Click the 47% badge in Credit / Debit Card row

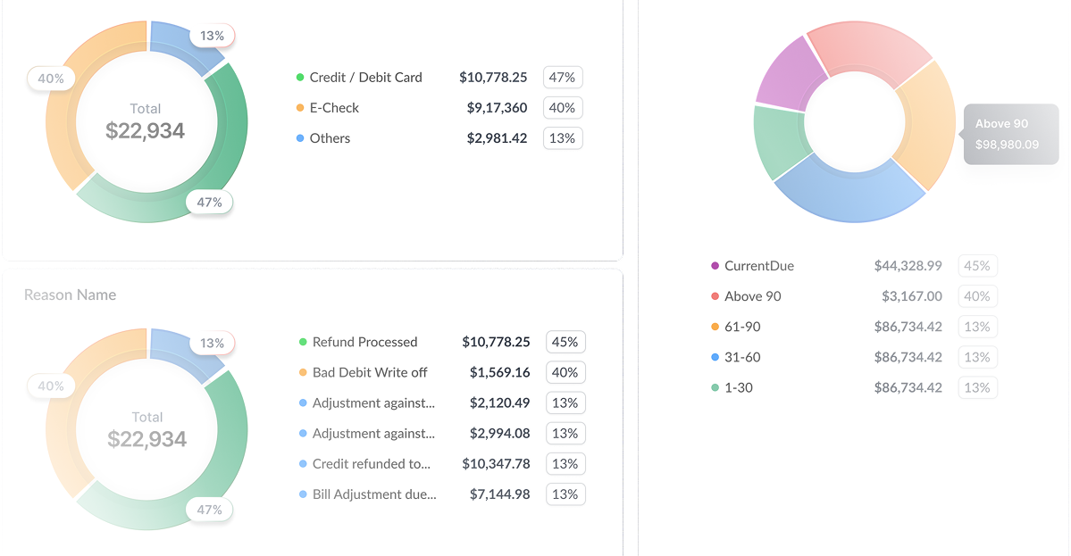pyautogui.click(x=562, y=78)
